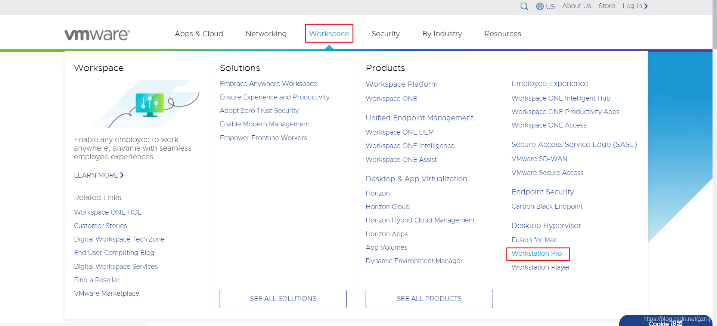The image size is (717, 326).
Task: Open Workspace ONE Intelligence
Action: point(410,145)
